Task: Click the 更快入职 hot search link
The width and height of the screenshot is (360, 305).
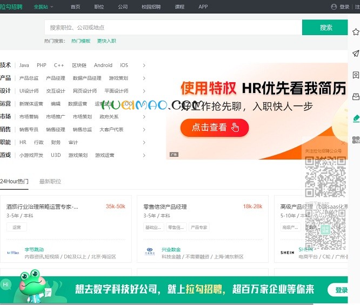Action: tap(106, 41)
